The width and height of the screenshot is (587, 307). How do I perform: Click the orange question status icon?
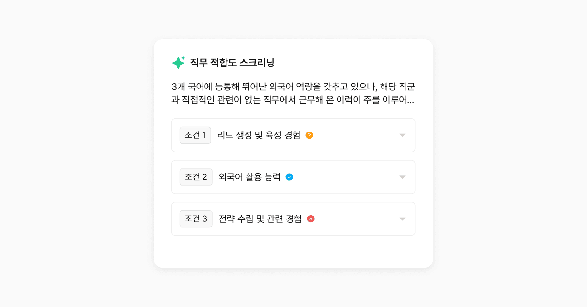(x=309, y=135)
